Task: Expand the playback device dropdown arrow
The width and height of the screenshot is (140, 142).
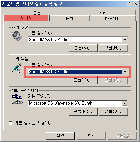Action: [x=125, y=39]
